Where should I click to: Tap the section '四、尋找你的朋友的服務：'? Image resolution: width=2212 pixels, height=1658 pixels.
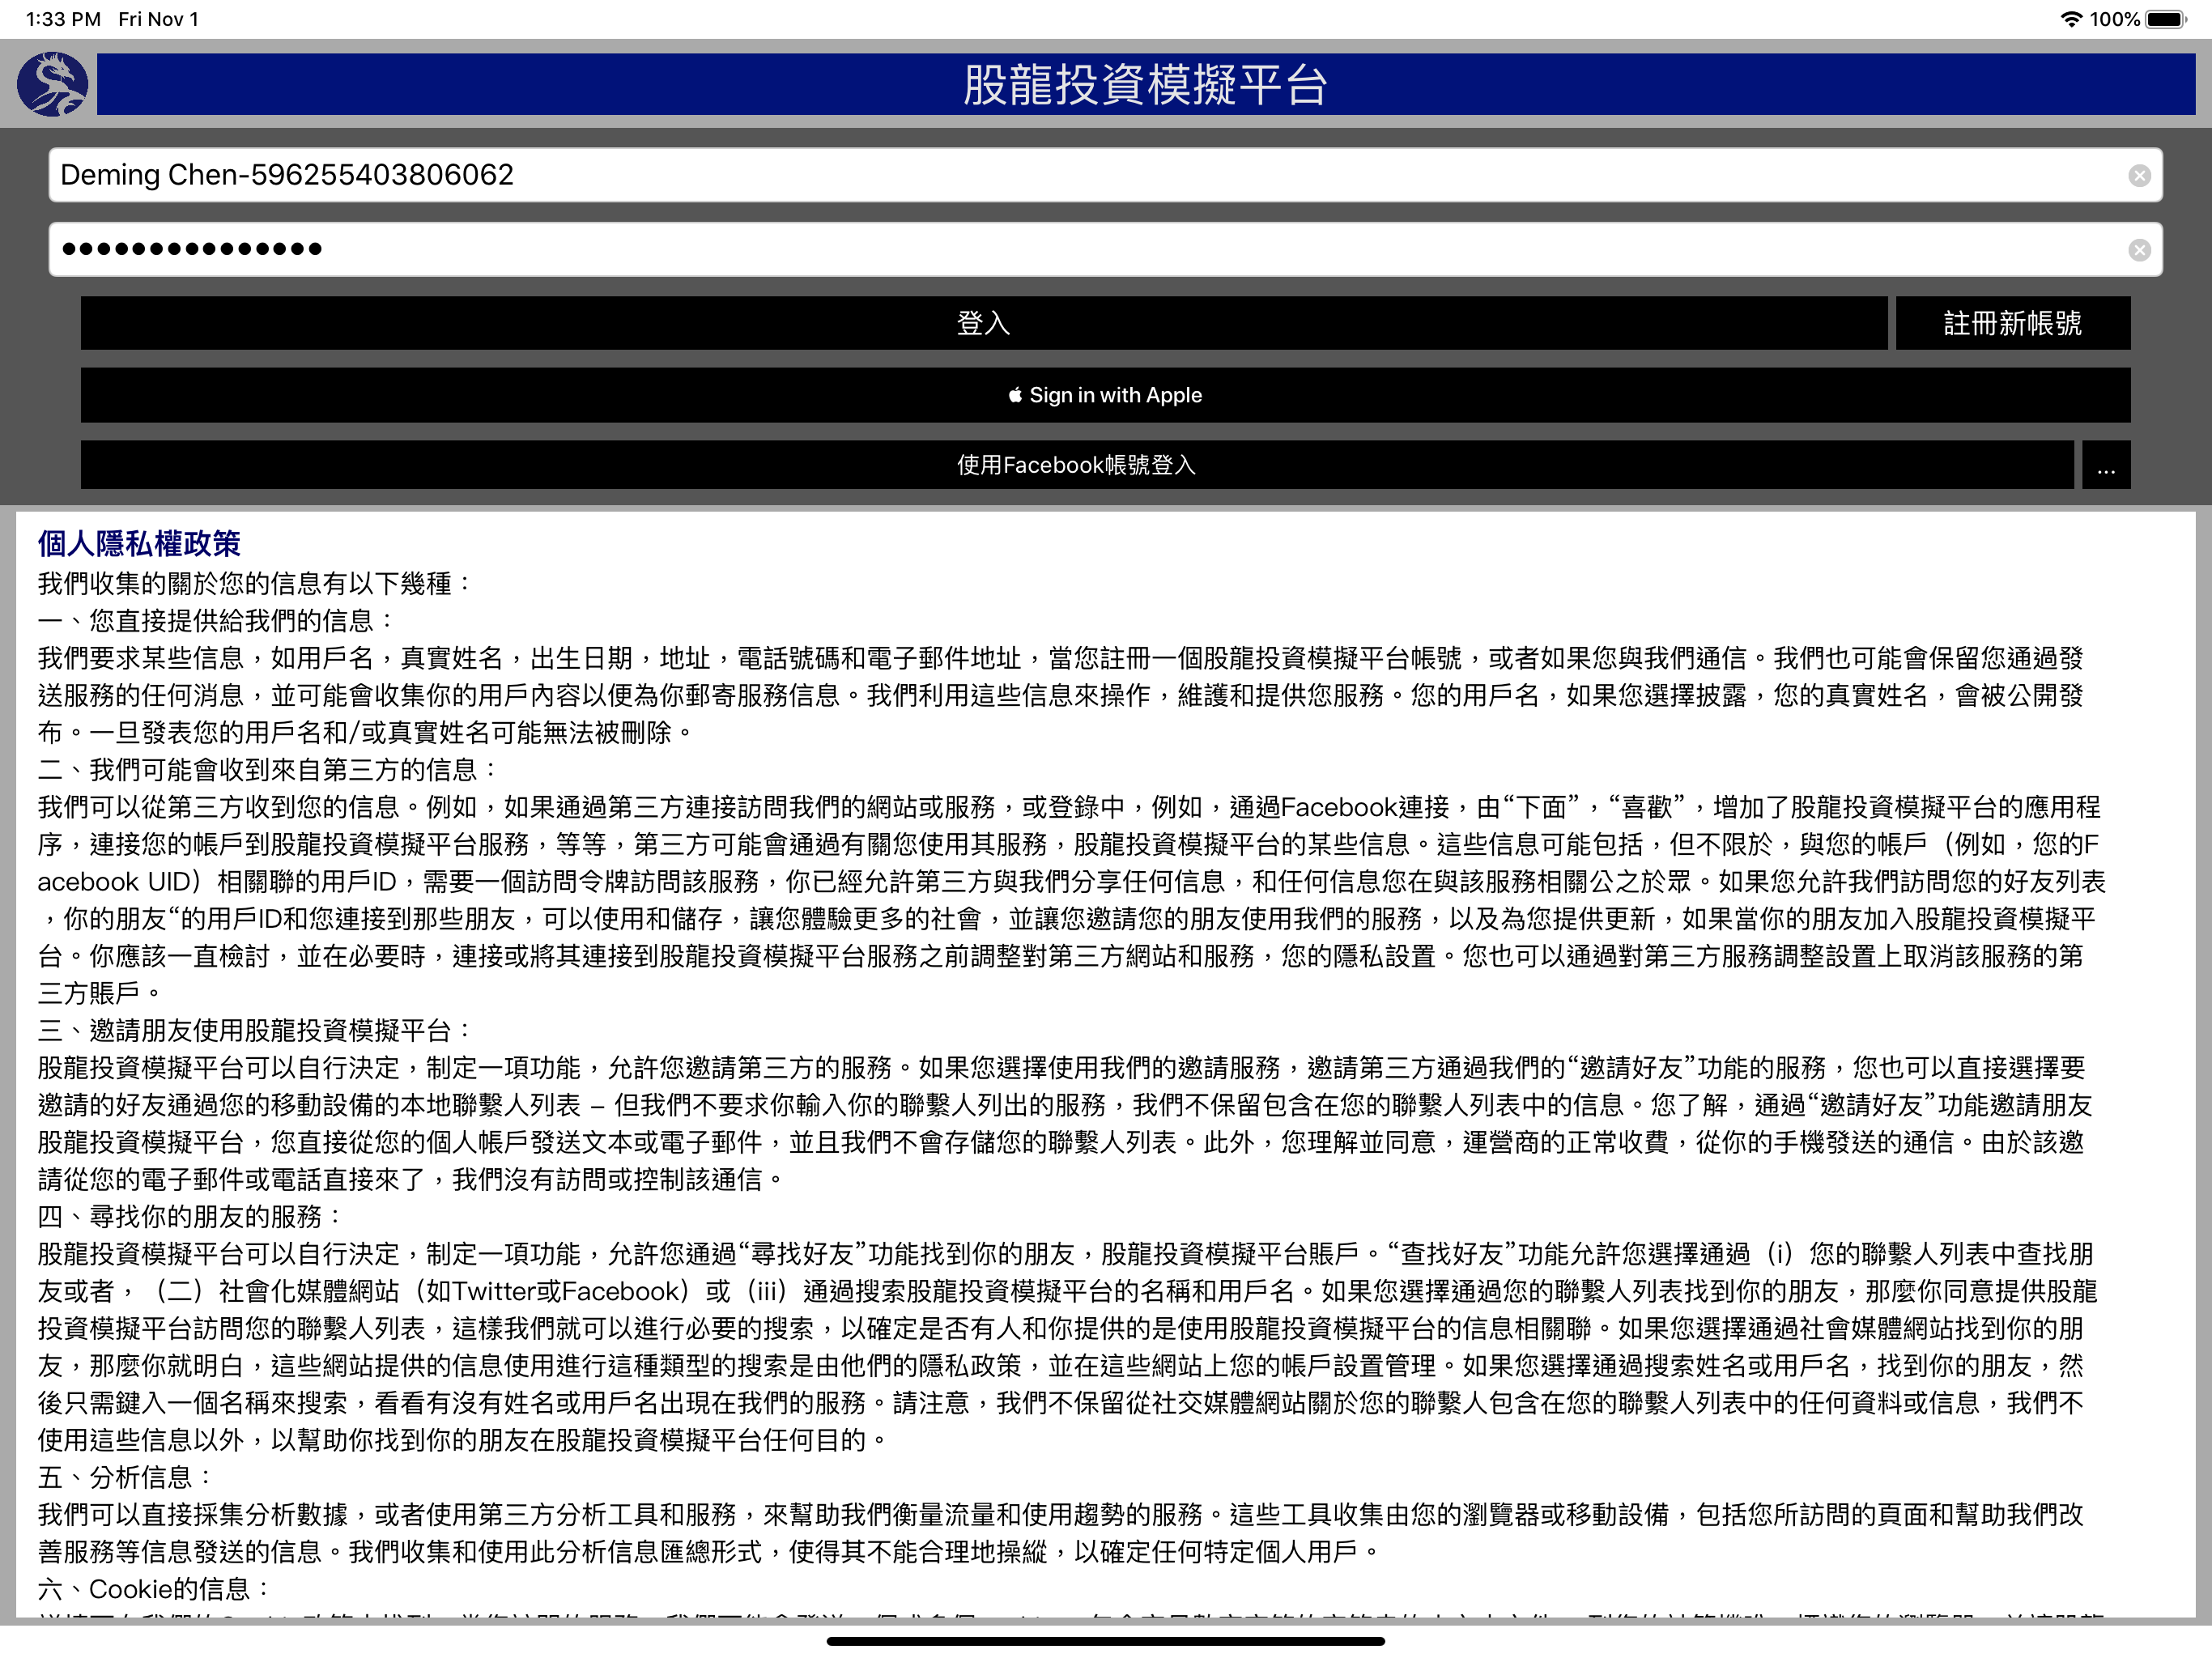(191, 1217)
